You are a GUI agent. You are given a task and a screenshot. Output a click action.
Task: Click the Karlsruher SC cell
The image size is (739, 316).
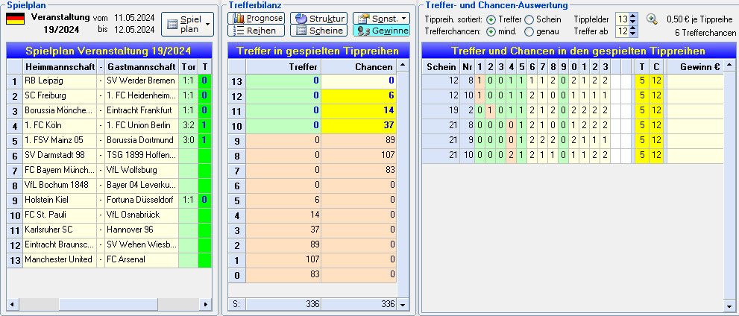60,230
